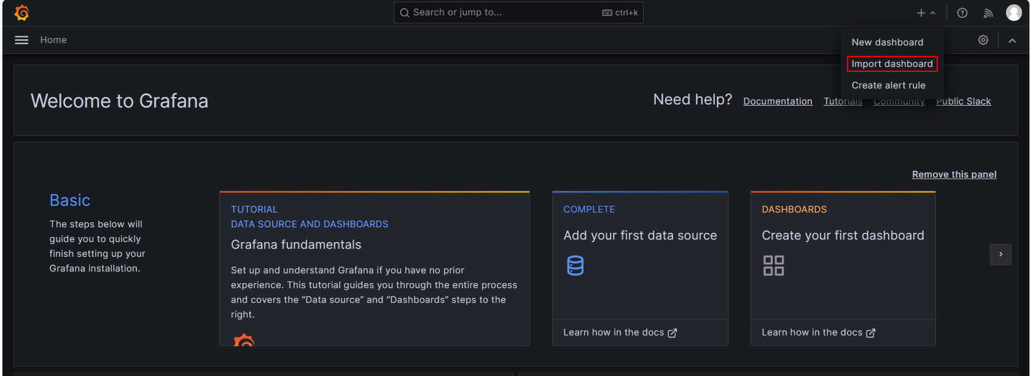1030x376 pixels.
Task: Click the Grafana icon in tutorial card
Action: tap(244, 340)
